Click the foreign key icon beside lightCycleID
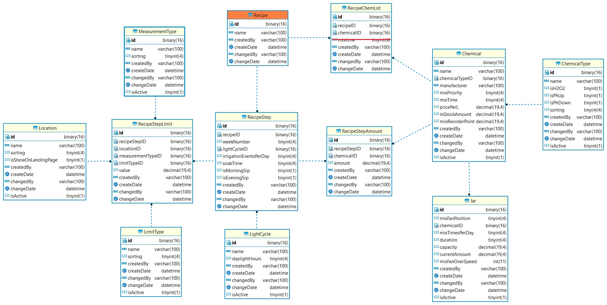Viewport: 607px width, 305px height. (219, 149)
